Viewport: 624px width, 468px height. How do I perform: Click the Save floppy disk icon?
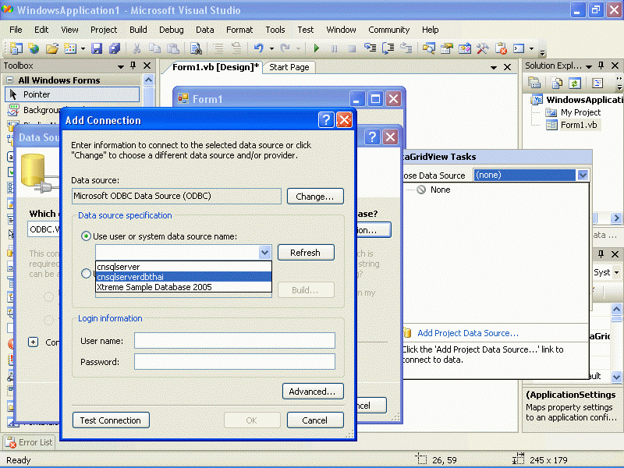97,48
